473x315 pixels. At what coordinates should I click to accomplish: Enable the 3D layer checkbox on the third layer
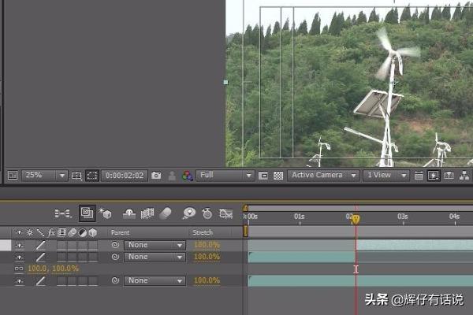point(93,280)
